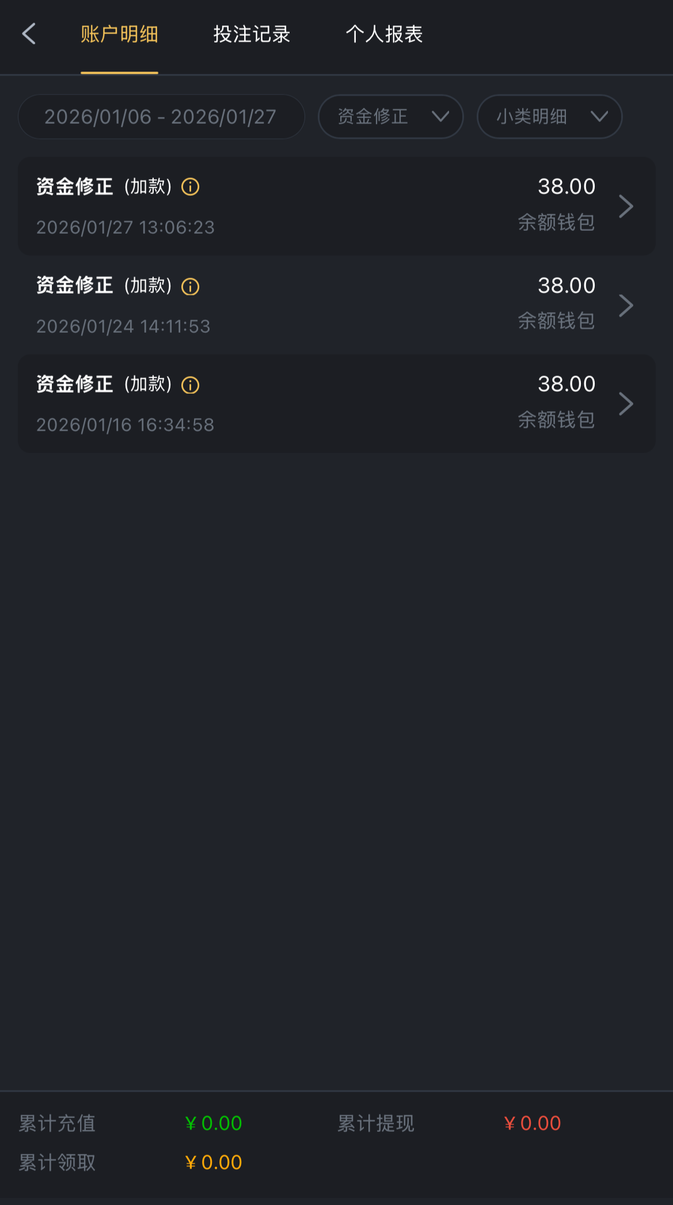Switch to the 个人报表 tab
Viewport: 673px width, 1205px height.
click(384, 35)
